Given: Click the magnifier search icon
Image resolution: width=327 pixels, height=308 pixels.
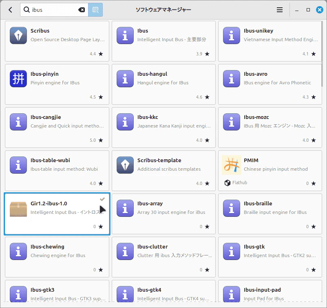Looking at the screenshot, I should click(27, 10).
